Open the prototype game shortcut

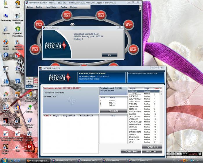pyautogui.click(x=6, y=122)
